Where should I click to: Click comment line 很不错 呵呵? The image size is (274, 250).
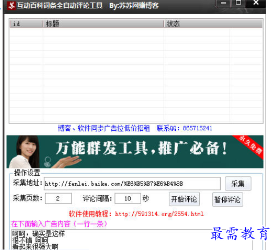coord(30,240)
